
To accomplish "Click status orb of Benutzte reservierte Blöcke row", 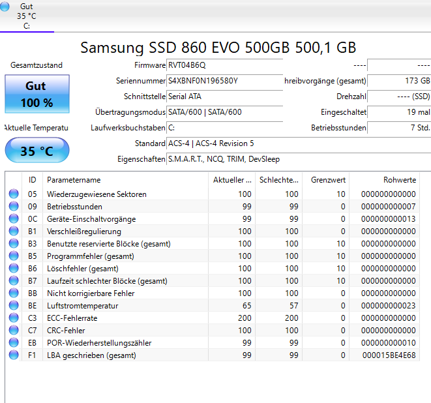I will pyautogui.click(x=14, y=243).
